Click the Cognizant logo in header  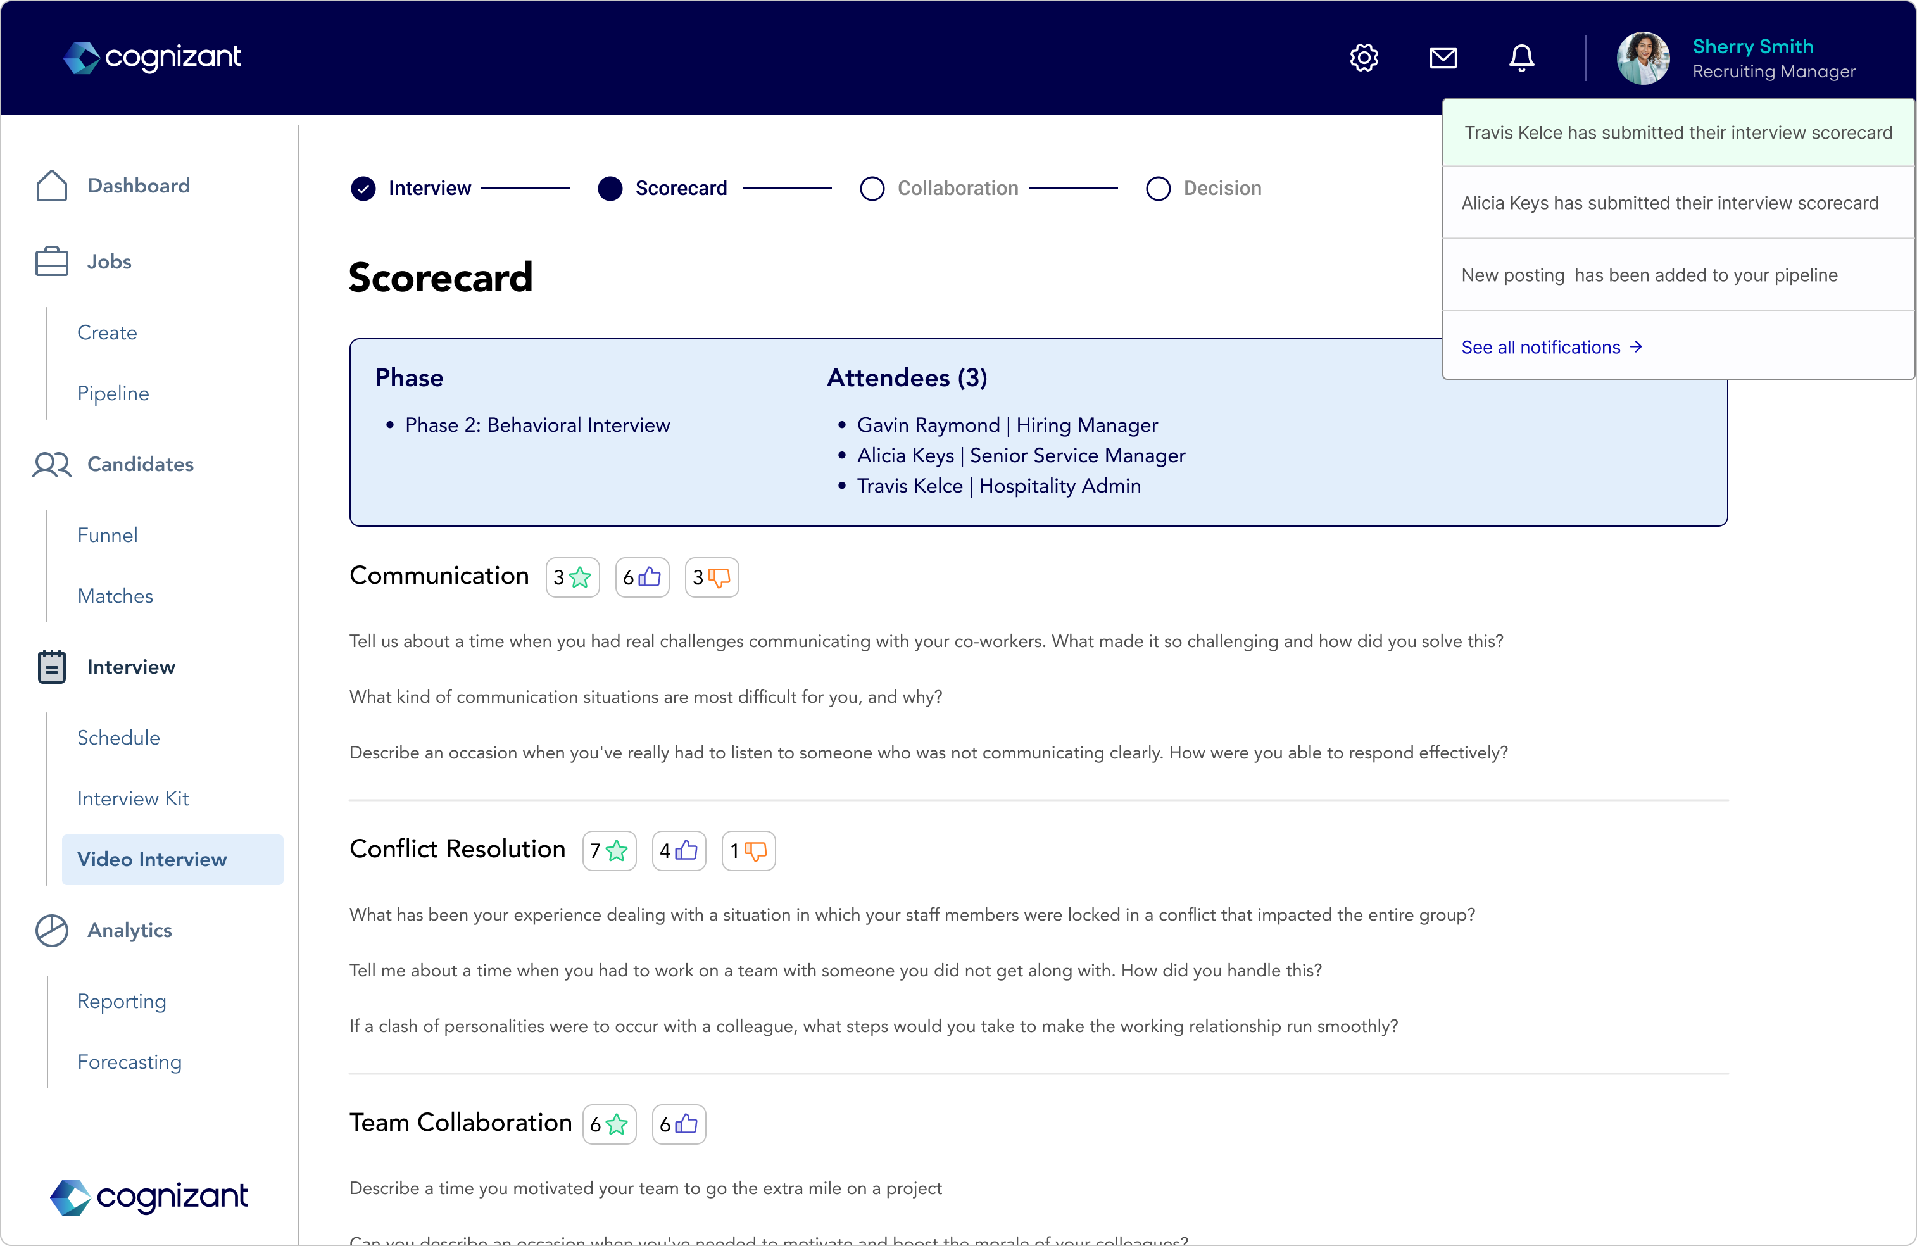point(151,57)
